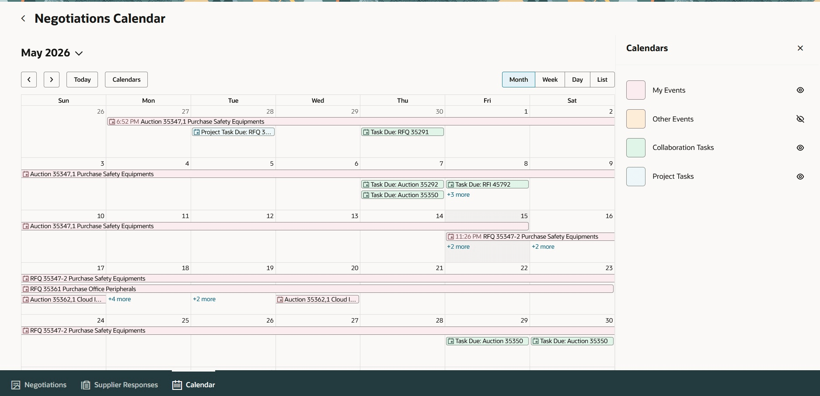
Task: Jump to Today
Action: point(82,80)
